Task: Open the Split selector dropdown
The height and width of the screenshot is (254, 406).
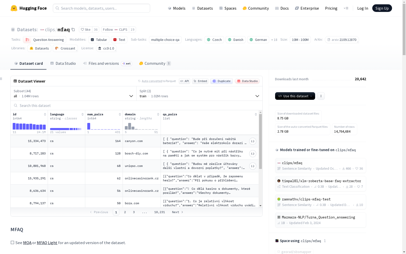Action: click(199, 93)
